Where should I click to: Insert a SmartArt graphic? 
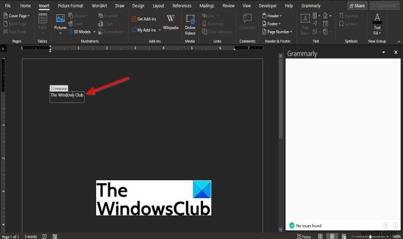point(108,16)
